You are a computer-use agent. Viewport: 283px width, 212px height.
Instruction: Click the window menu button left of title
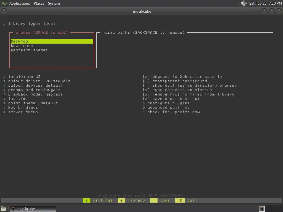pyautogui.click(x=4, y=11)
